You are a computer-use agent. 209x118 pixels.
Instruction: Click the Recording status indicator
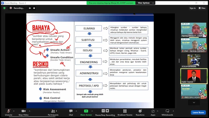click(17, 8)
